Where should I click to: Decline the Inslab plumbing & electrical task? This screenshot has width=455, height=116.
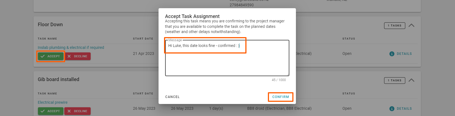(x=78, y=56)
